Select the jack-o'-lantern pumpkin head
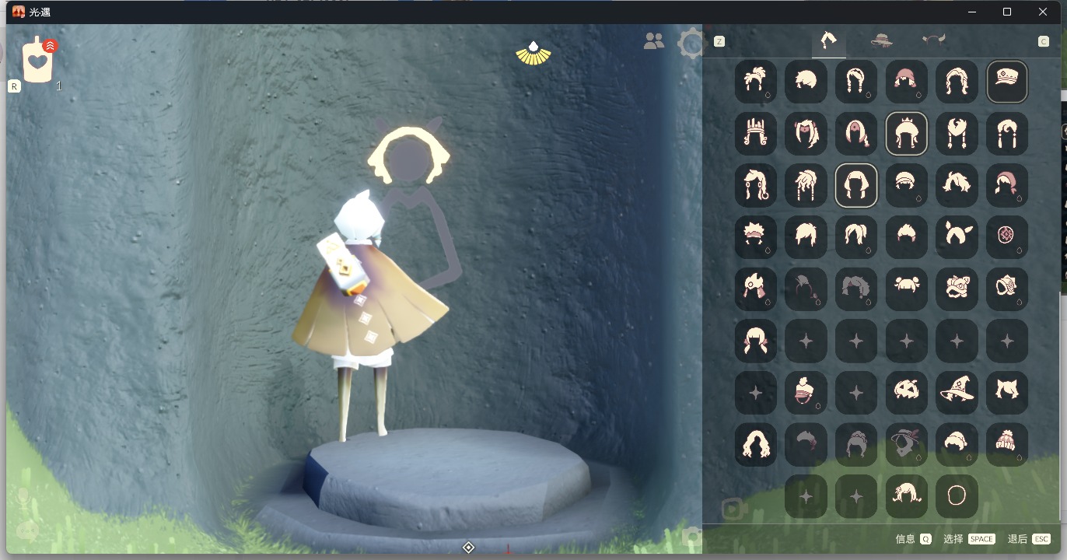Screen dimensions: 1067x560 (x=907, y=392)
